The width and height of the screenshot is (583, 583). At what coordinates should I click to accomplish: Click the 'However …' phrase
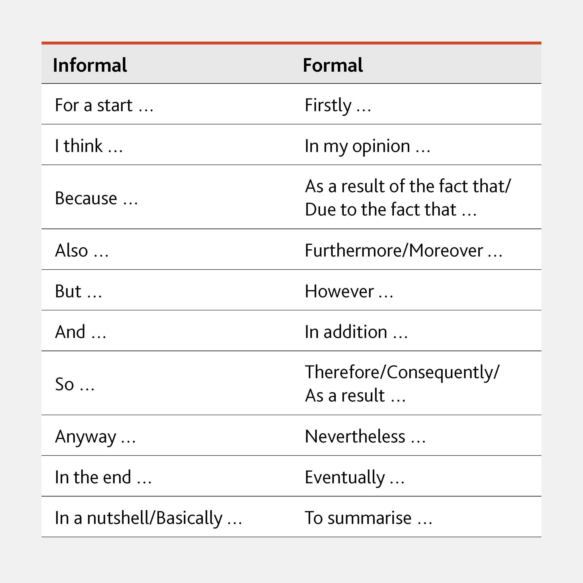pos(349,291)
